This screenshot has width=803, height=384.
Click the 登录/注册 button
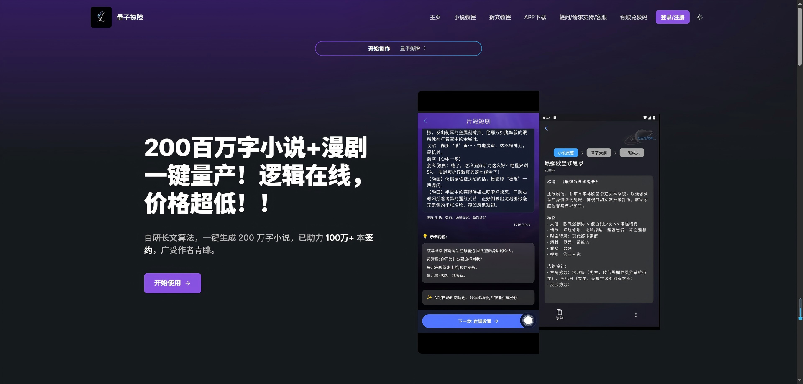(673, 17)
